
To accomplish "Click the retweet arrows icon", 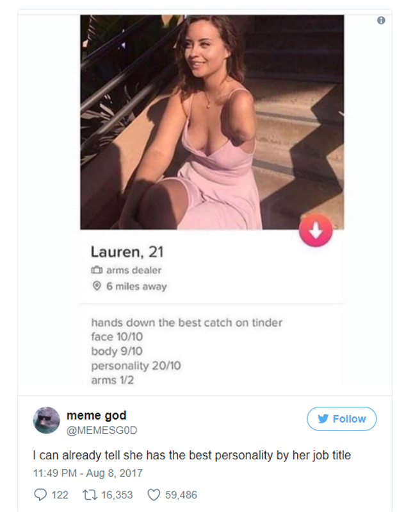I will click(90, 495).
